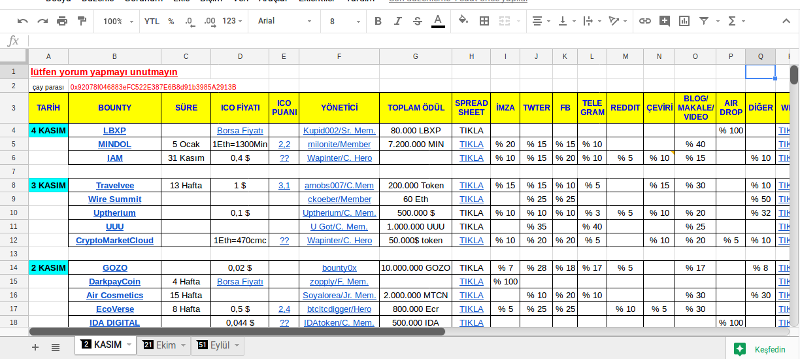Open the Travelvee bounty link
The image size is (800, 359).
click(x=114, y=185)
